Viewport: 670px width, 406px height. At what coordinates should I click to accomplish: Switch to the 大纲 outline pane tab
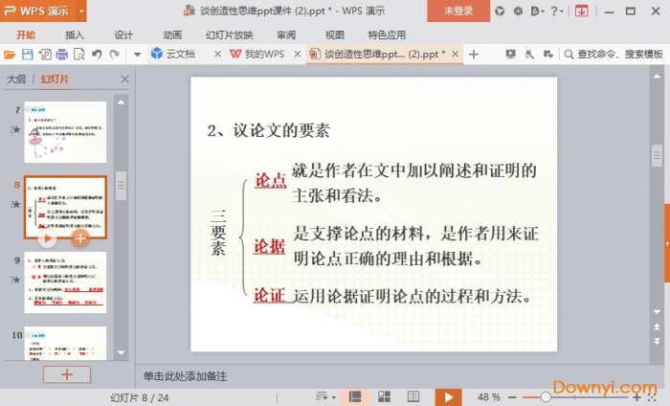click(x=16, y=79)
